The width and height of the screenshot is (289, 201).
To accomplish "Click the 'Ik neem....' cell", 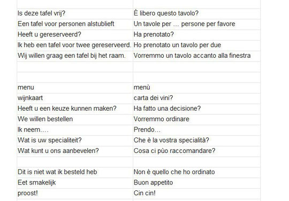I will tap(75, 130).
